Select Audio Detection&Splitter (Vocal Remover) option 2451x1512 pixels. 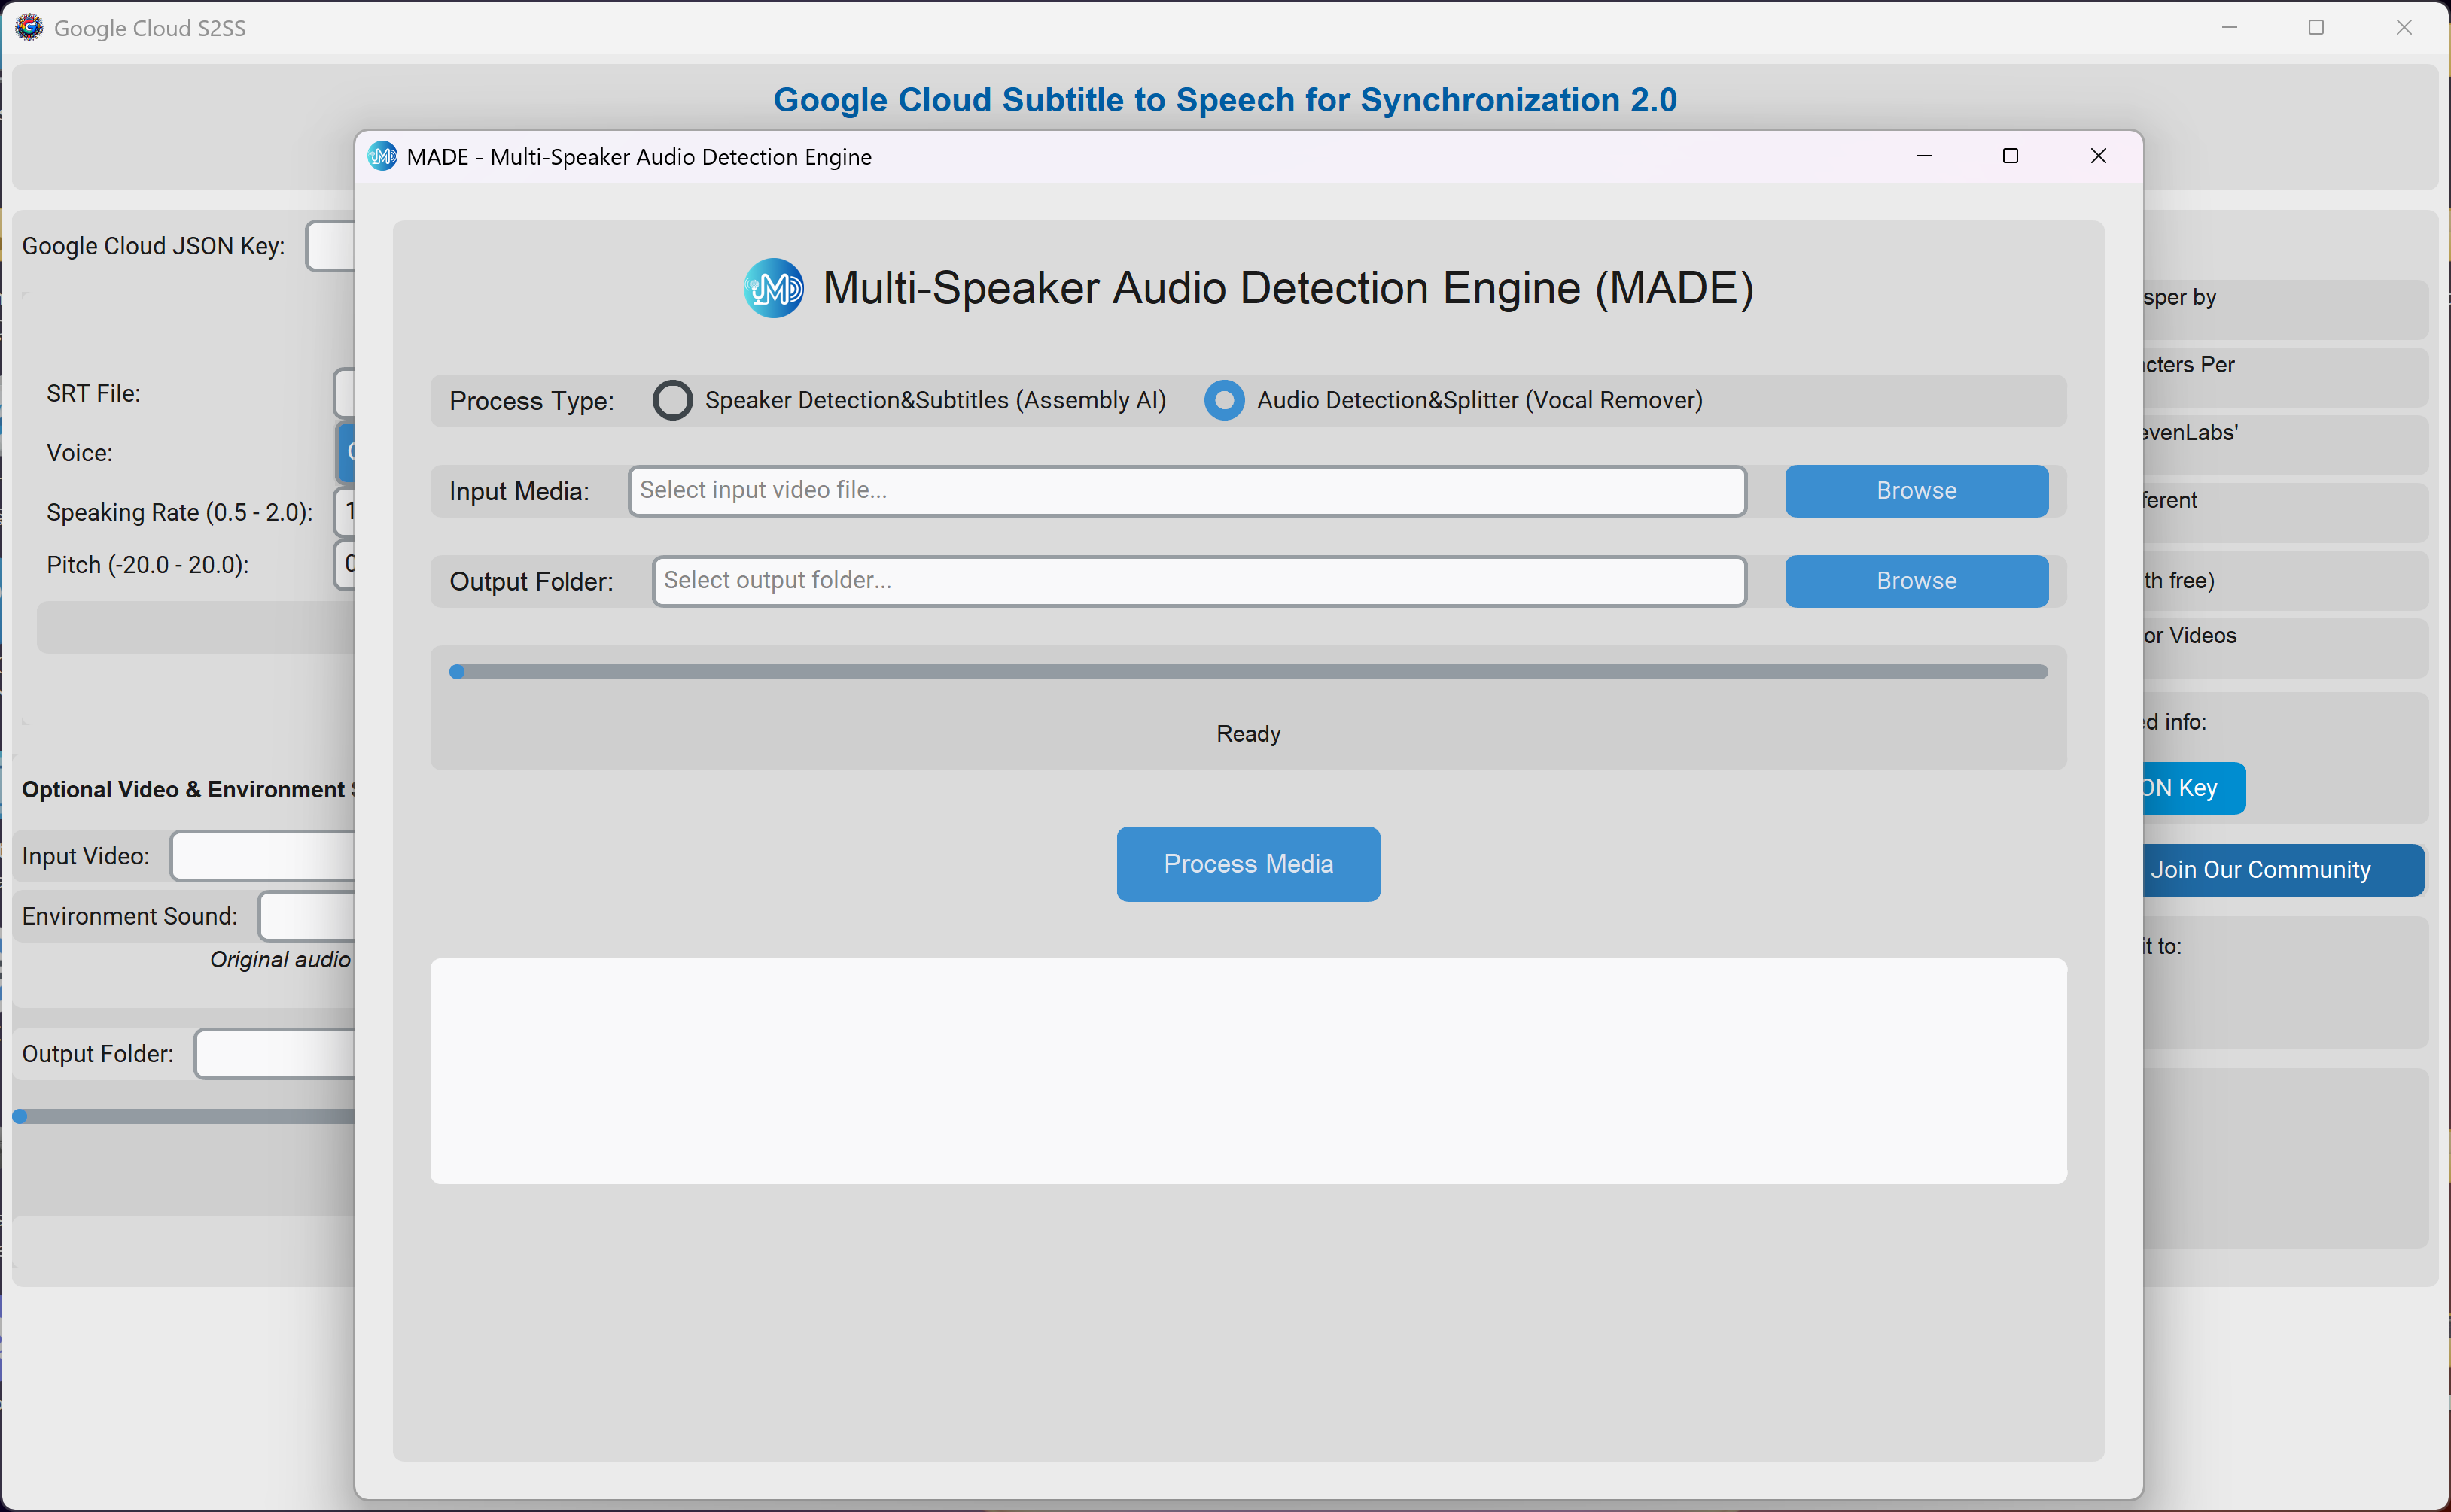click(x=1223, y=400)
